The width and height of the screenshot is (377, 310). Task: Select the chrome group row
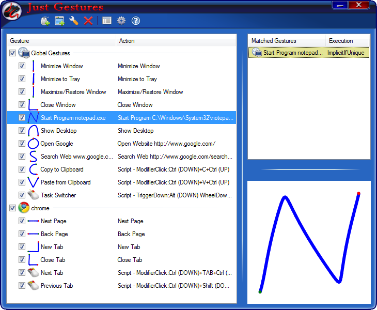(121, 208)
